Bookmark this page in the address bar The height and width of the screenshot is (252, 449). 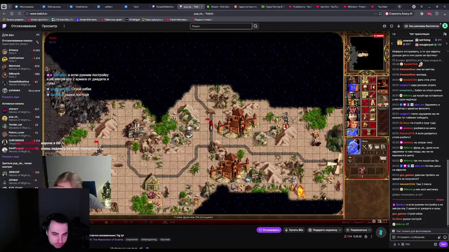point(380,14)
